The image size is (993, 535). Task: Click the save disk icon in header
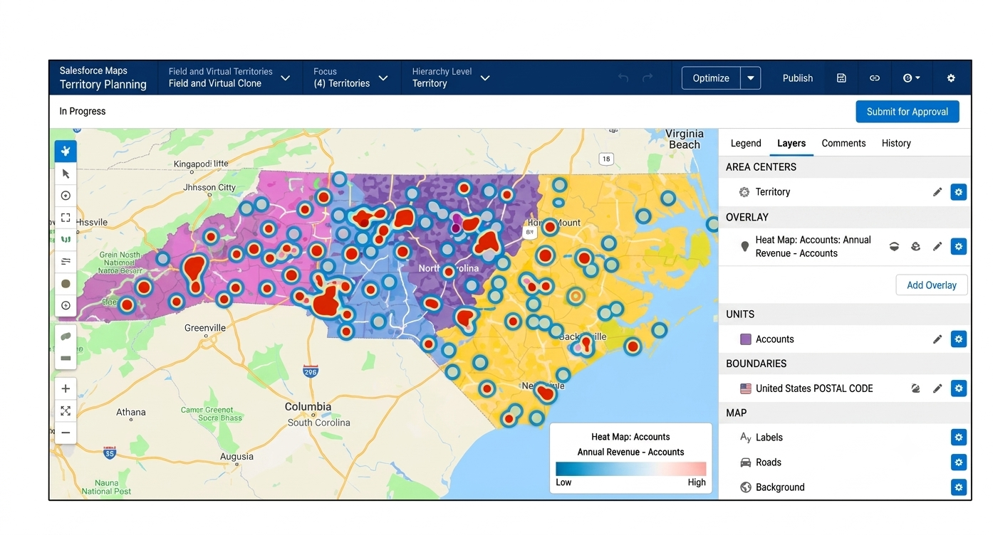point(841,78)
